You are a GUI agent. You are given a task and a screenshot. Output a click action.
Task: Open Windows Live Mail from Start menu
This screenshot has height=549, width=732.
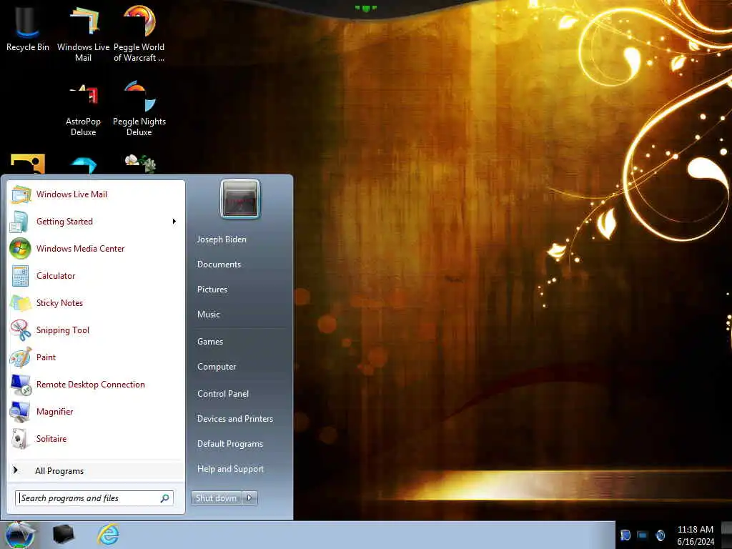click(96, 194)
